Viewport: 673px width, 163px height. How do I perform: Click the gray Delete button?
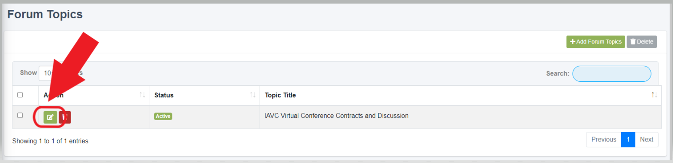642,42
